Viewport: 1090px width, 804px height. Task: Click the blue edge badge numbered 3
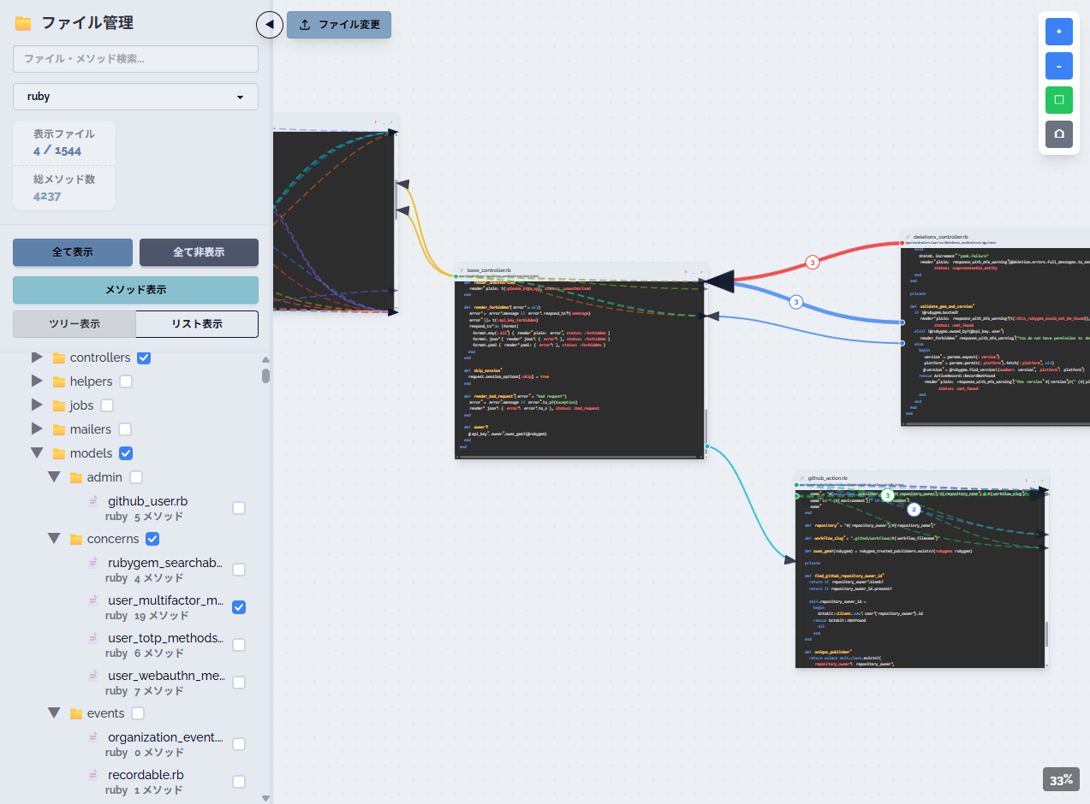tap(796, 302)
